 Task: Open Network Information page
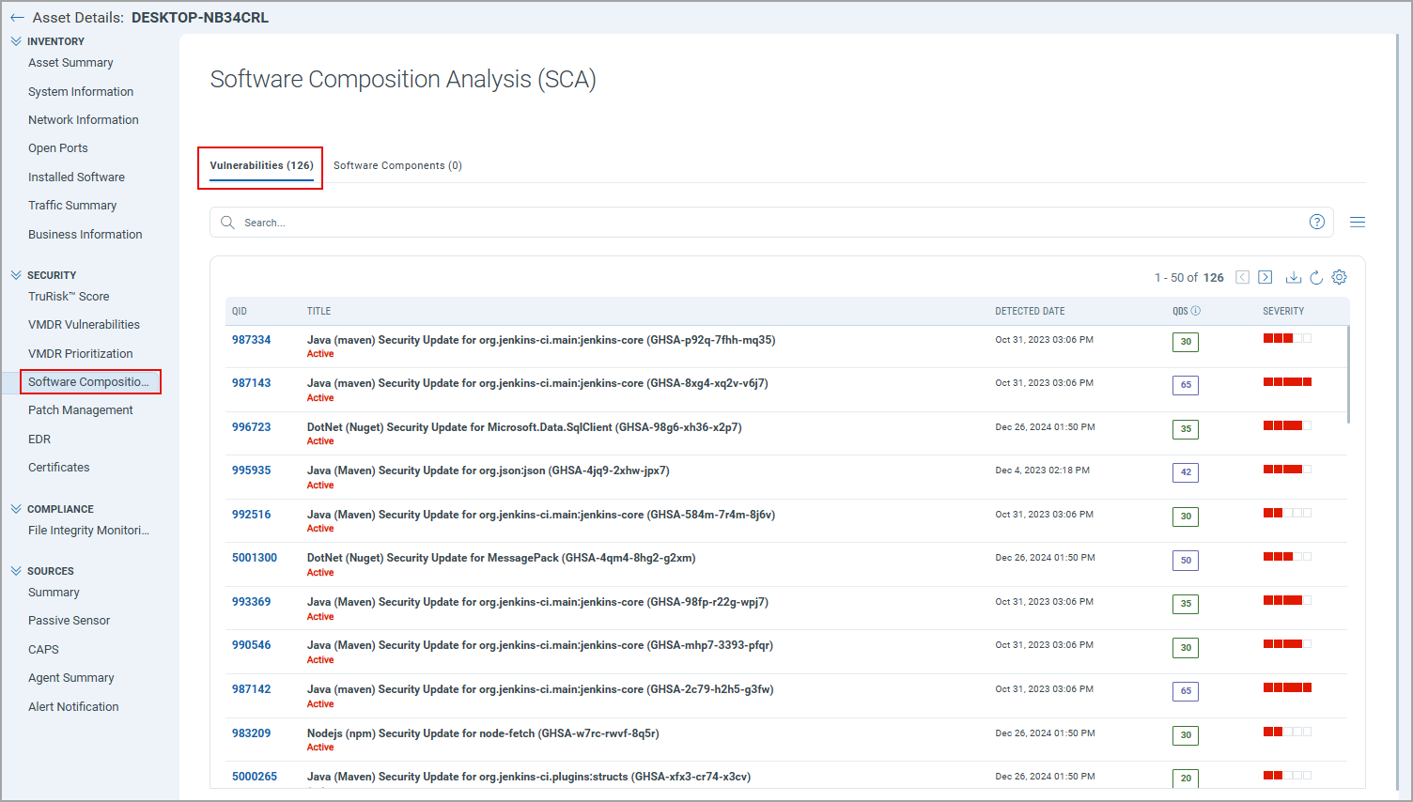click(x=84, y=120)
